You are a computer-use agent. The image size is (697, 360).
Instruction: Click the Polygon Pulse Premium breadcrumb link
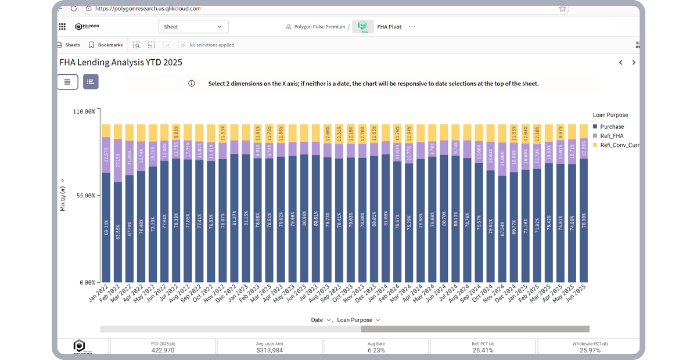click(319, 26)
